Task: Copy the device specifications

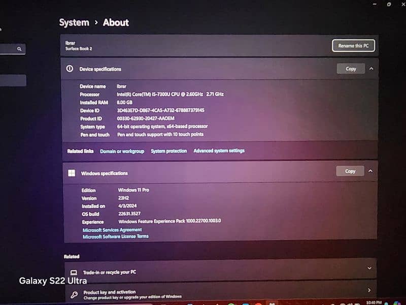Action: (x=351, y=69)
